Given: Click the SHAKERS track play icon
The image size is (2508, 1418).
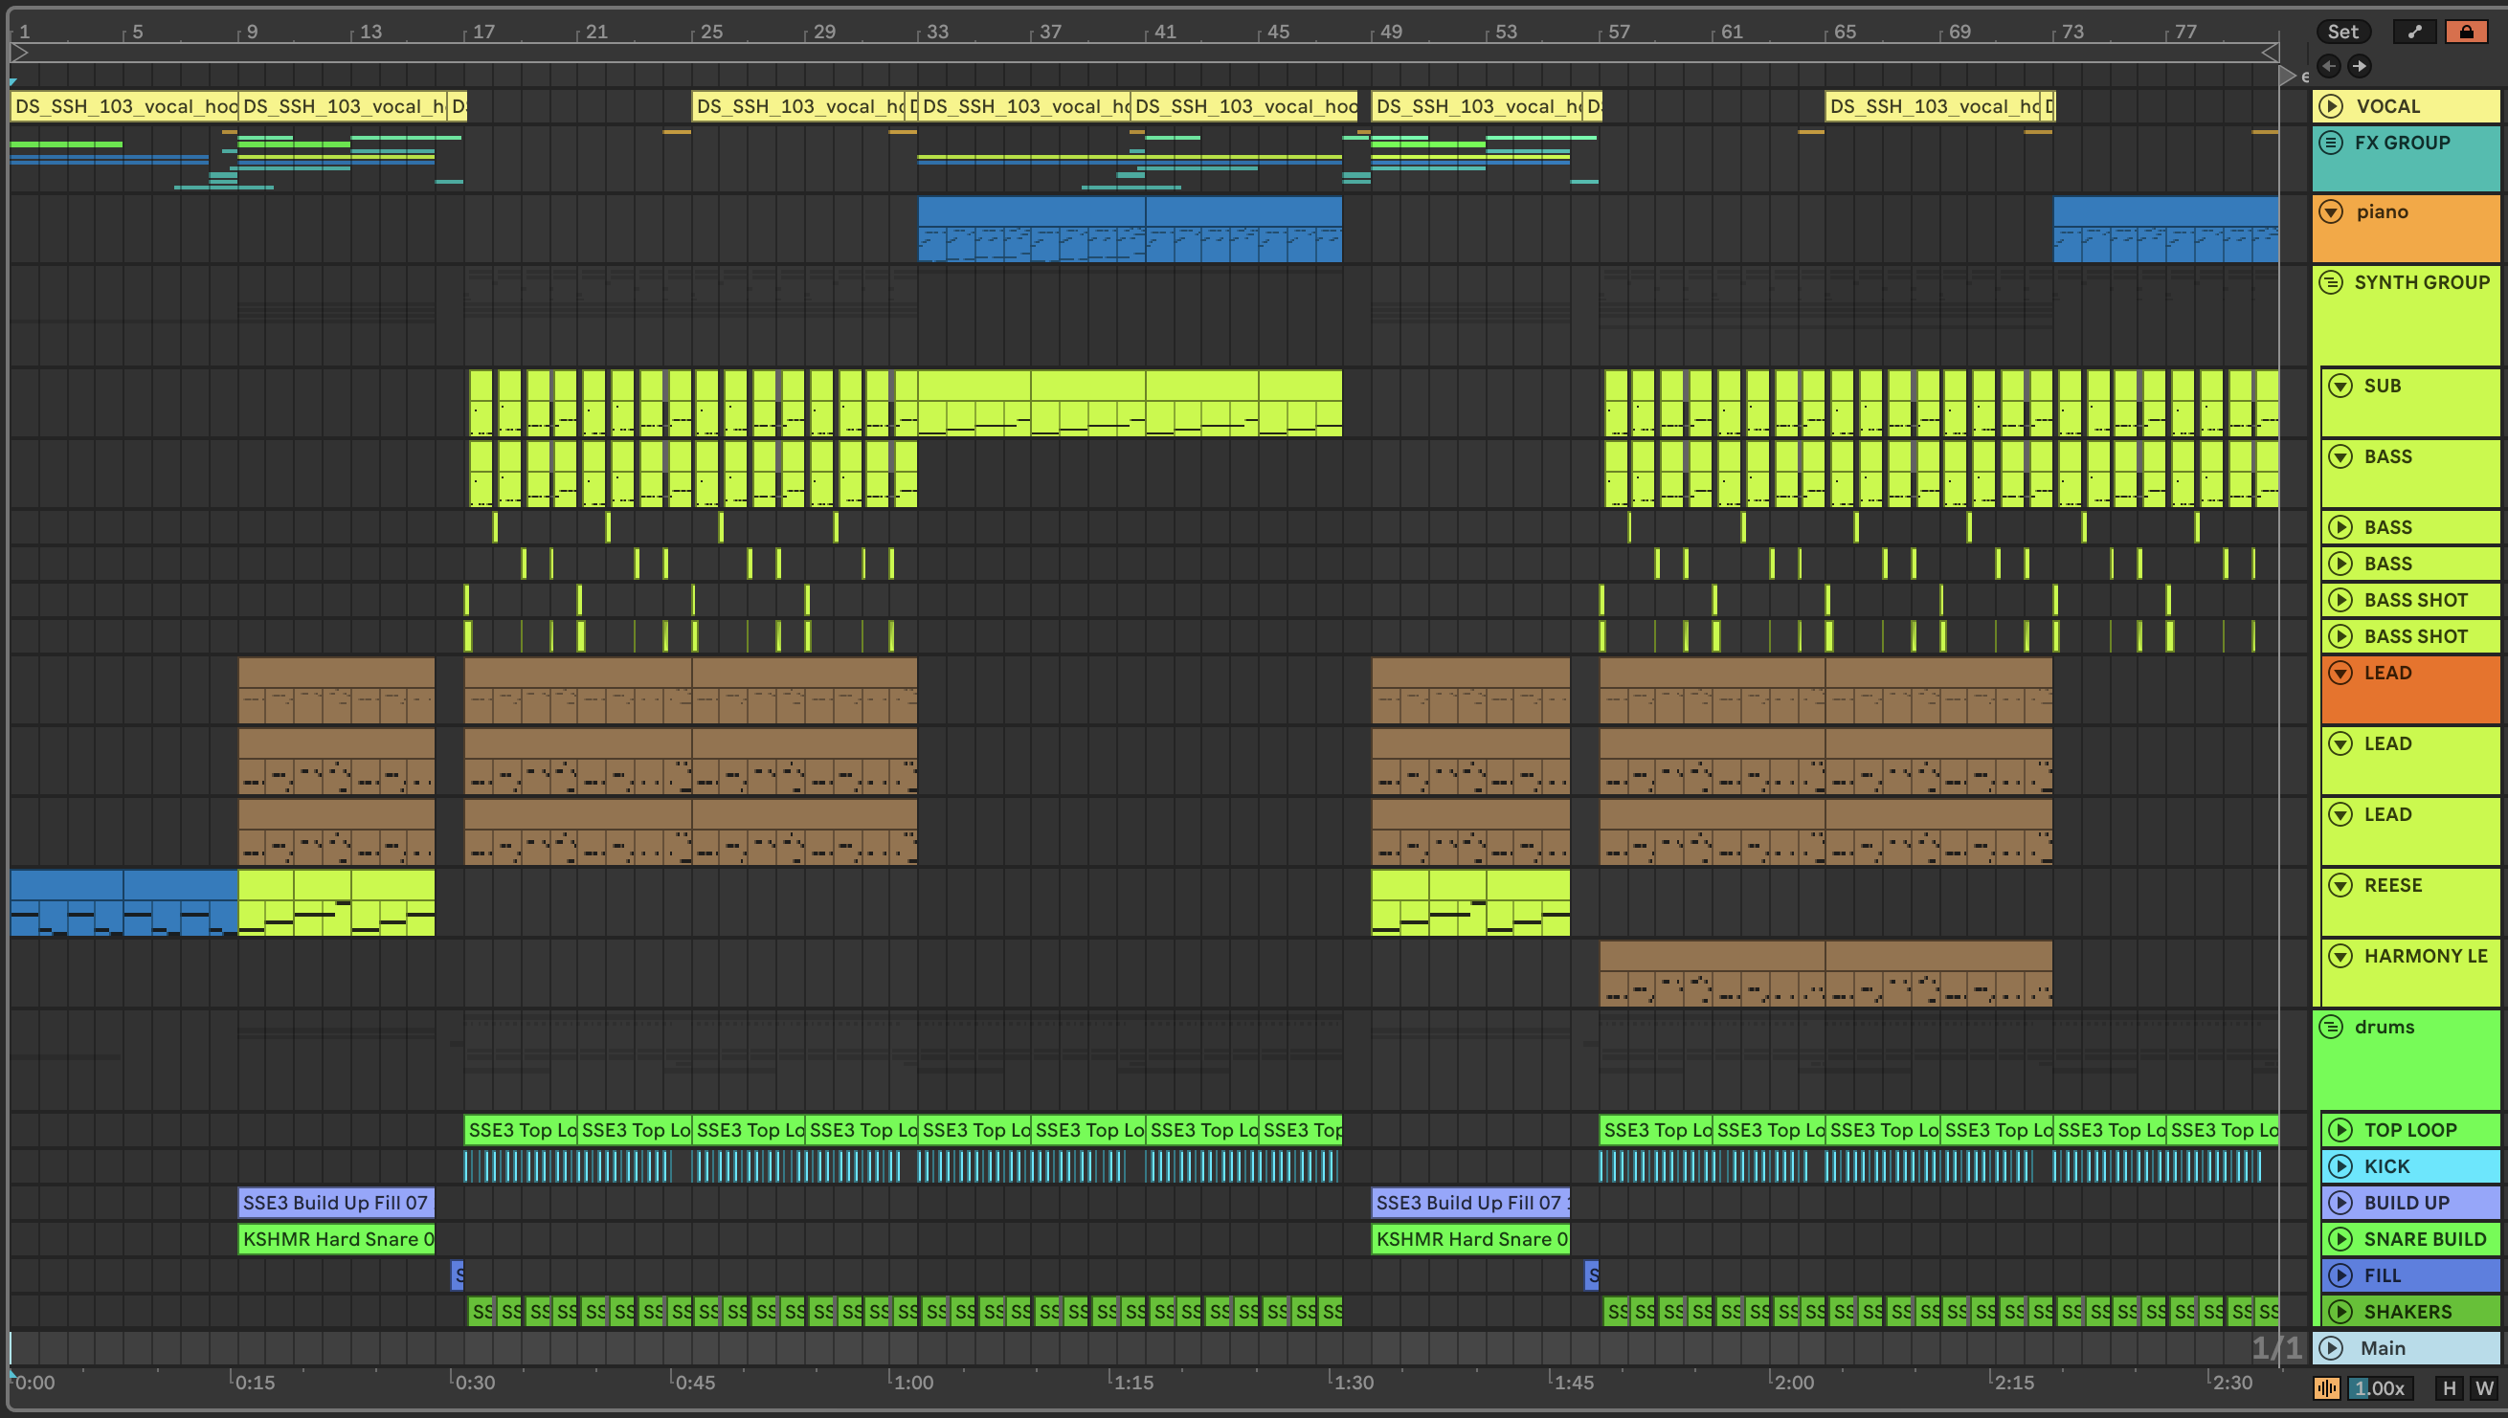Looking at the screenshot, I should (x=2340, y=1311).
